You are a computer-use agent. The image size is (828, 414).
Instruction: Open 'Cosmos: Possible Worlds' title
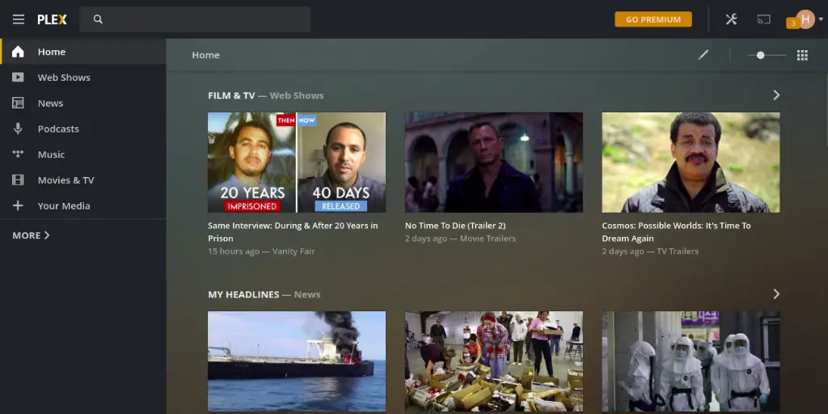pyautogui.click(x=677, y=232)
